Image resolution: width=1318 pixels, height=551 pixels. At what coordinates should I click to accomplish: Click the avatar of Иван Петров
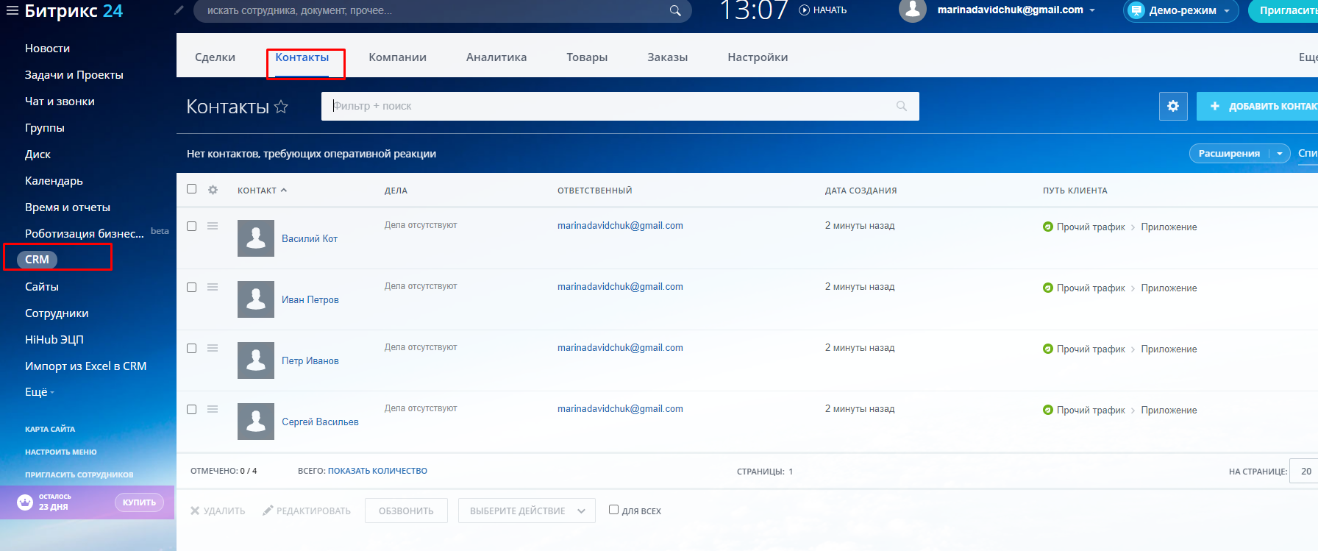pos(256,299)
